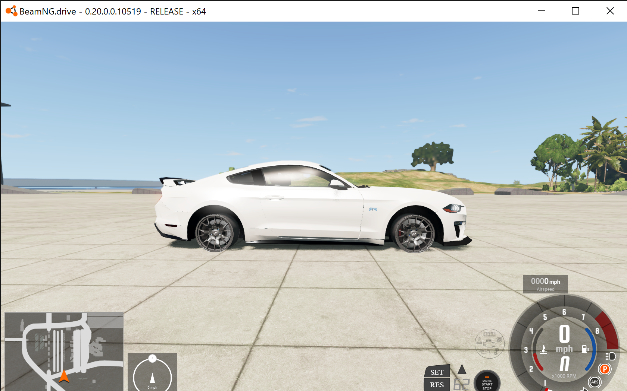This screenshot has height=391, width=627.
Task: Click the x1000 RPM label
Action: tap(564, 376)
